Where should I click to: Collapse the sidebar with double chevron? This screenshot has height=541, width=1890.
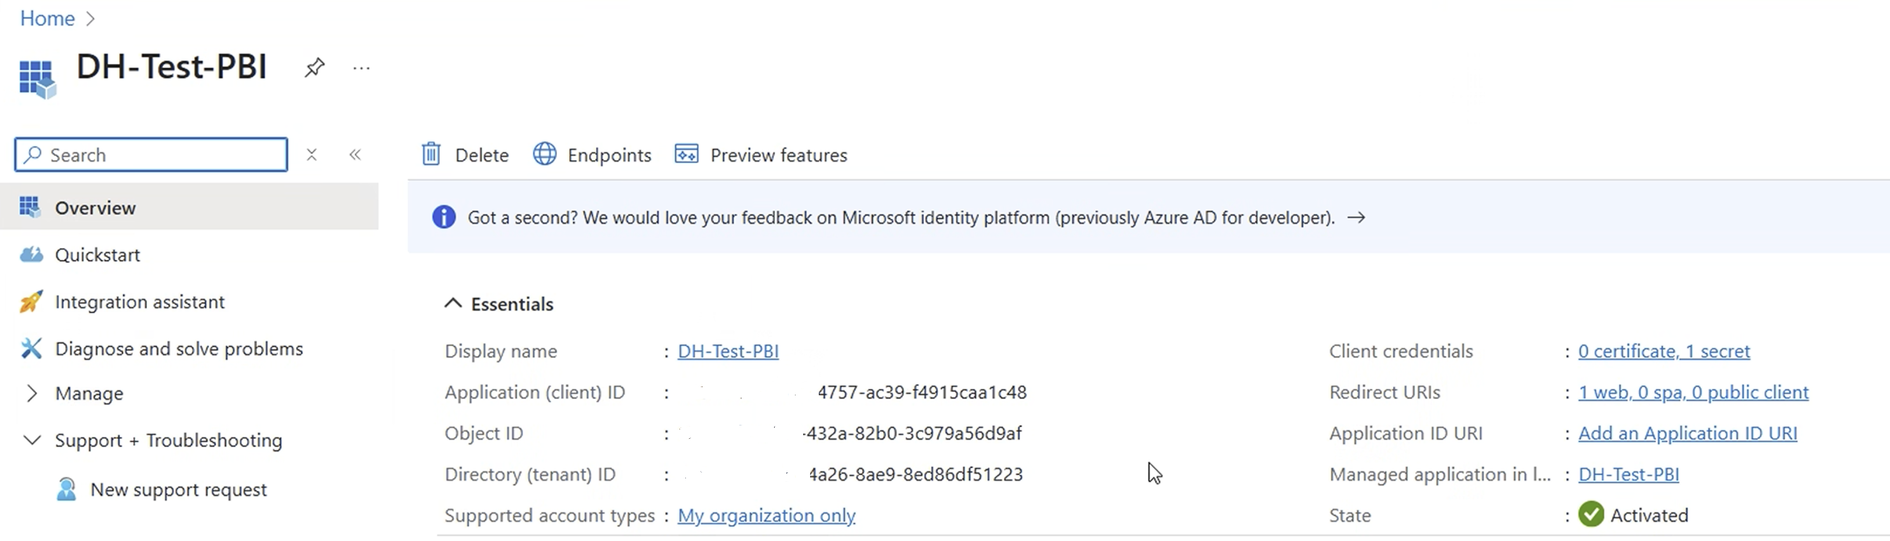pyautogui.click(x=355, y=155)
